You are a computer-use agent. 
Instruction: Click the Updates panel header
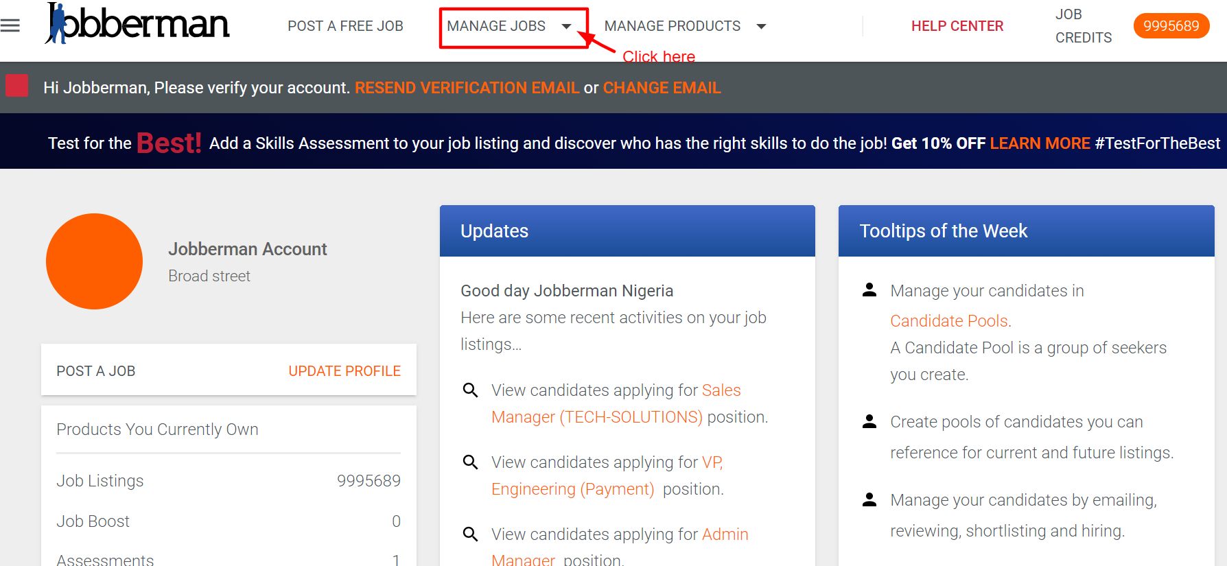pyautogui.click(x=627, y=231)
